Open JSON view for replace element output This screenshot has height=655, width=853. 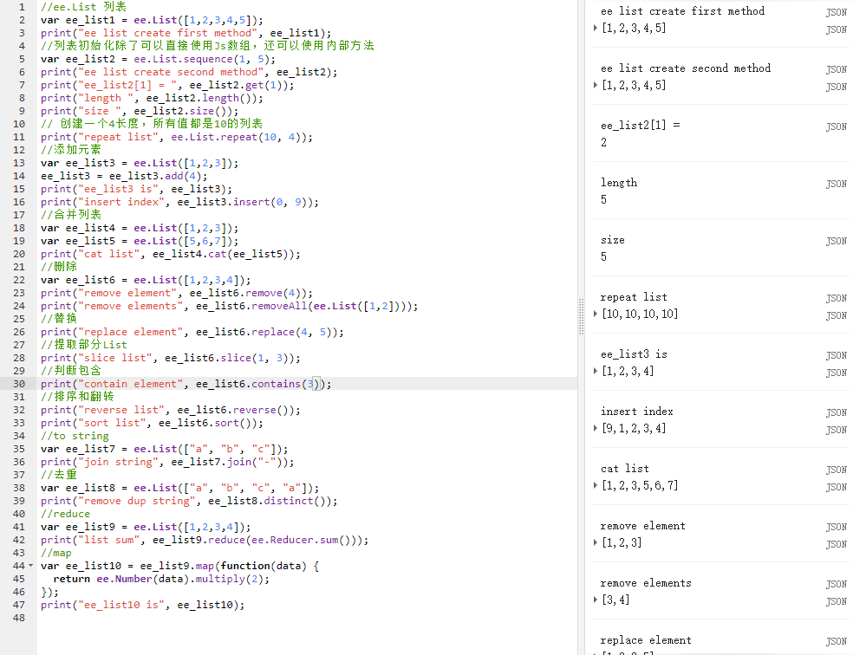tap(836, 640)
